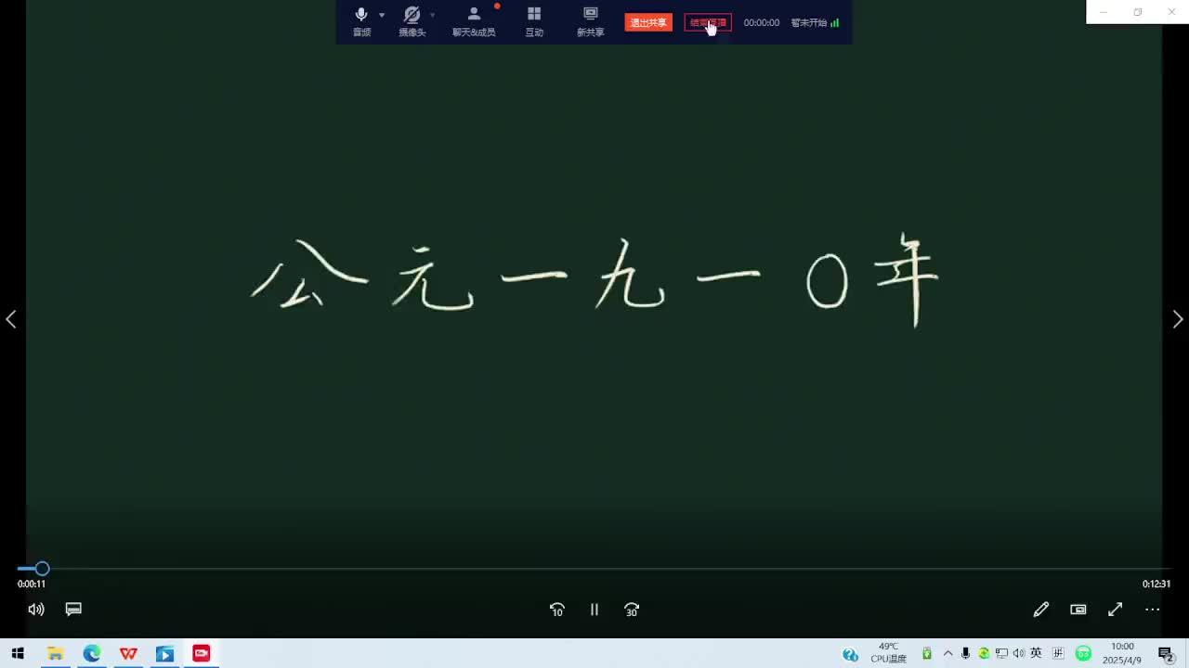Image resolution: width=1189 pixels, height=668 pixels.
Task: Go to the next item with right arrow
Action: point(1178,319)
